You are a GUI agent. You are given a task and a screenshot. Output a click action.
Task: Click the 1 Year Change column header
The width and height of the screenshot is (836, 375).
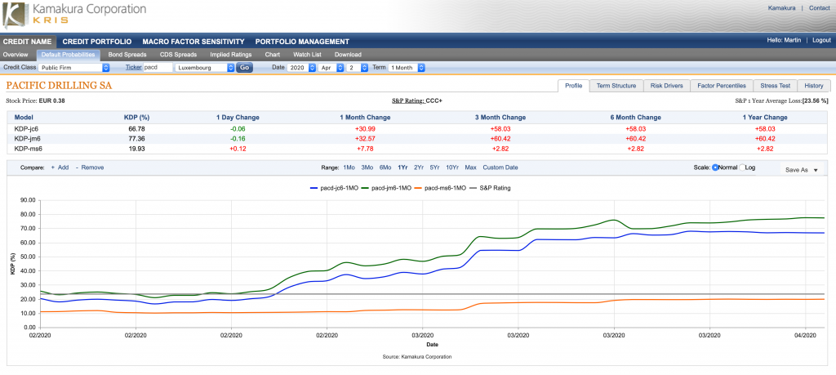764,118
